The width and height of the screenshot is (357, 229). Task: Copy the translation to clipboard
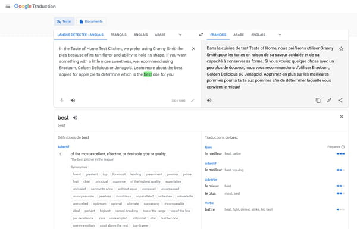318,100
